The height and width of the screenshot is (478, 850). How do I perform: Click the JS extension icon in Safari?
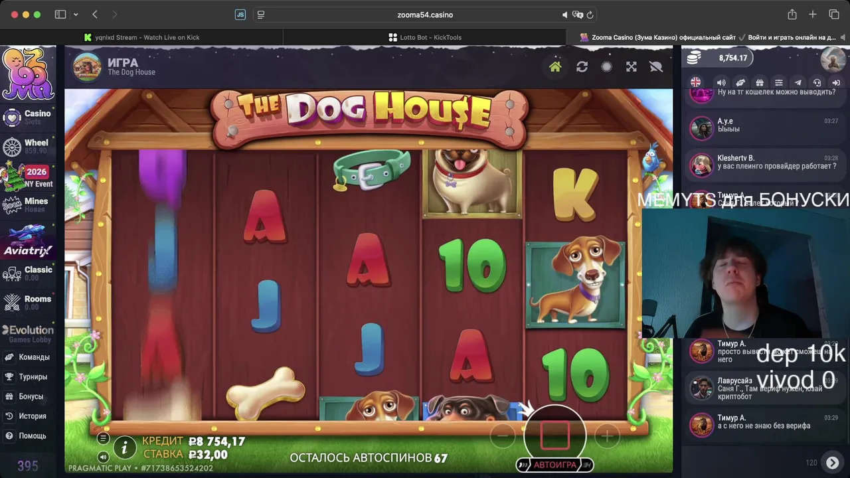(x=240, y=15)
